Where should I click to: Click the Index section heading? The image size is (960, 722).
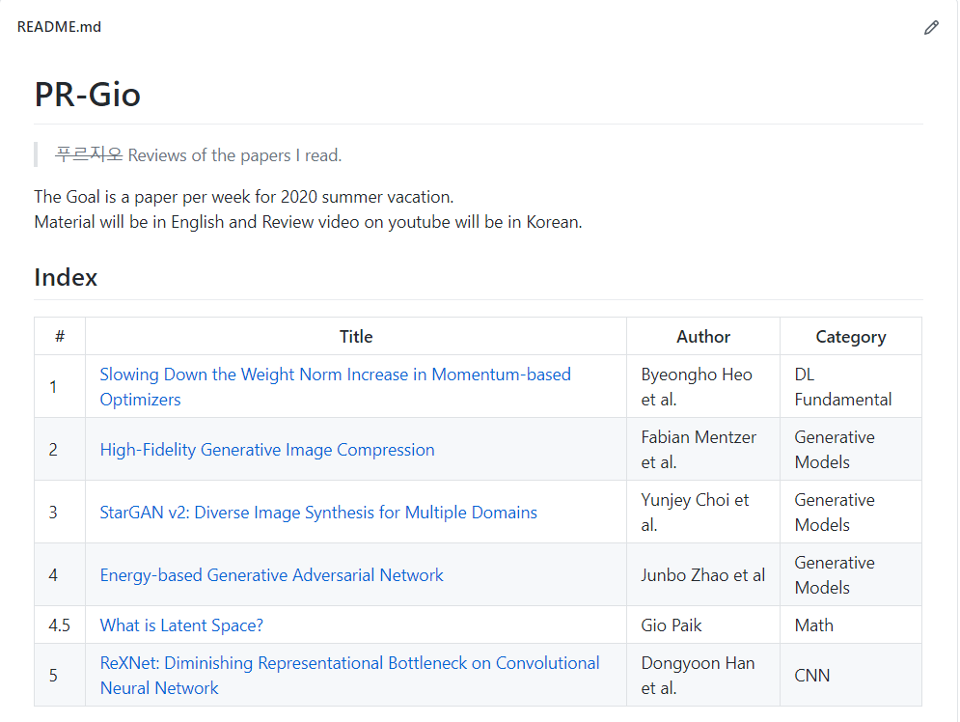(66, 278)
